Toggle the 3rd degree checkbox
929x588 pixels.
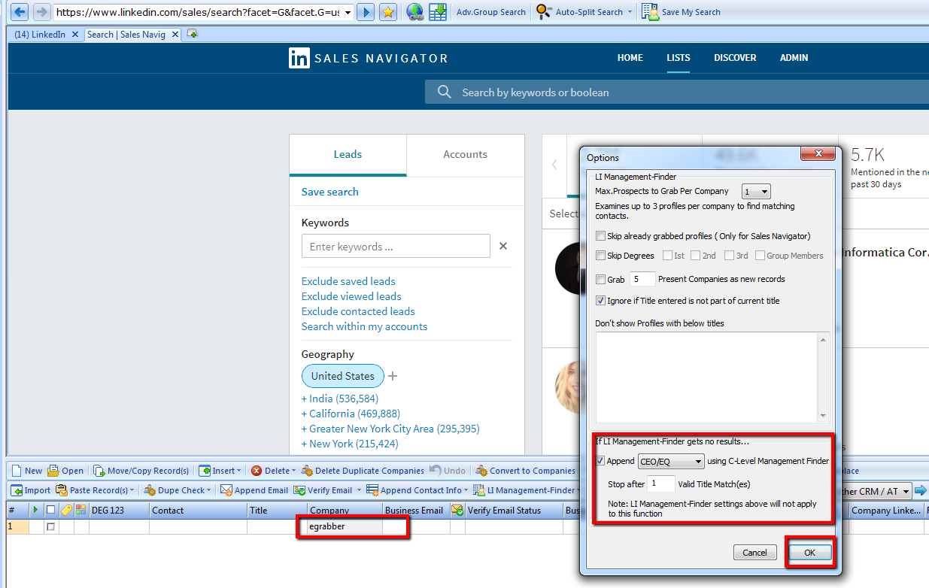(x=729, y=256)
